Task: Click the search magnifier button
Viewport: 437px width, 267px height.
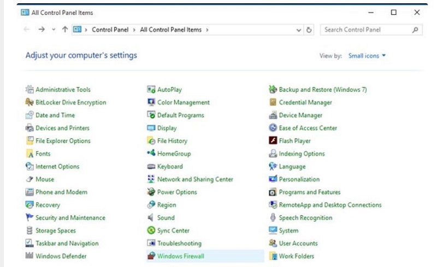Action: tap(415, 30)
